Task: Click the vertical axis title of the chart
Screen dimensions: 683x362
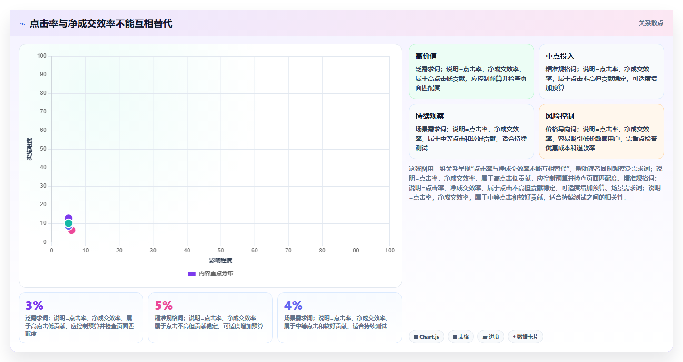Action: tap(30, 149)
